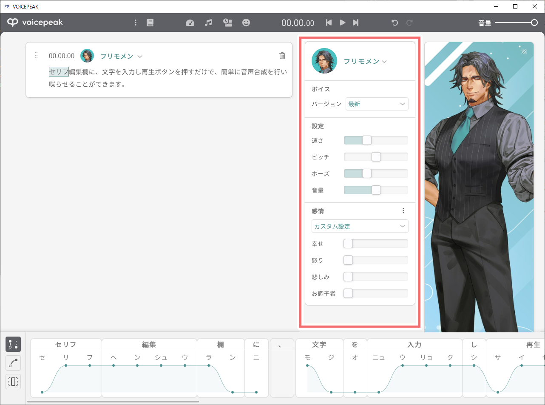Open the バージョン dropdown showing 最新

pyautogui.click(x=377, y=104)
